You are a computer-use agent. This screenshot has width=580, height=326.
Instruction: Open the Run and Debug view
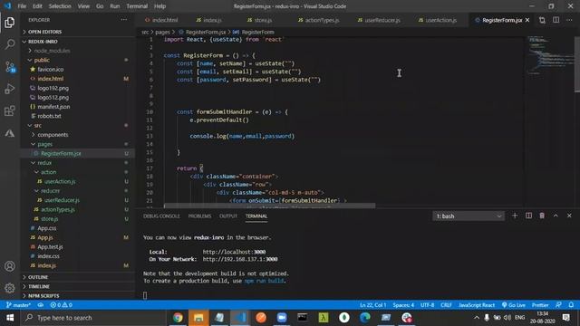(x=10, y=89)
